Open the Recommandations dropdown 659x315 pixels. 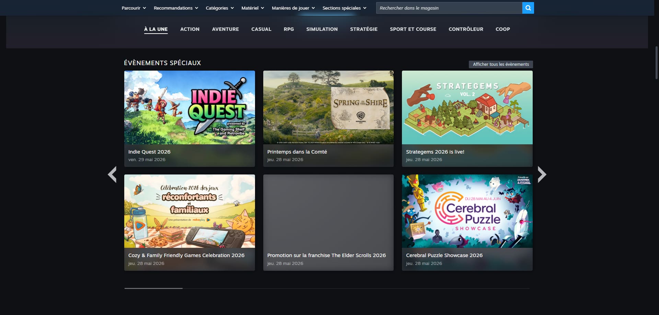click(176, 8)
